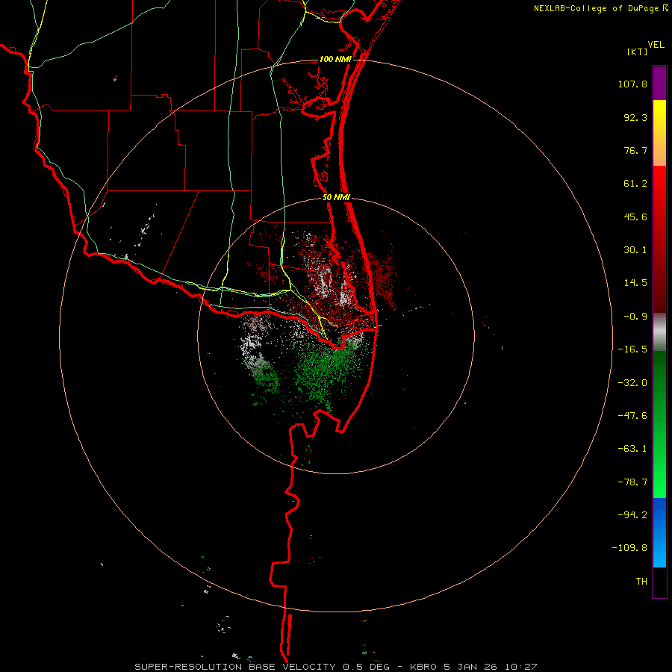Click the yellow-orange segment of the color bar
This screenshot has width=672, height=672.
659,133
